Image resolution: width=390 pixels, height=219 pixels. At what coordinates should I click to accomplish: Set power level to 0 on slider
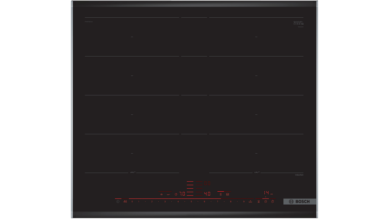tap(132, 202)
